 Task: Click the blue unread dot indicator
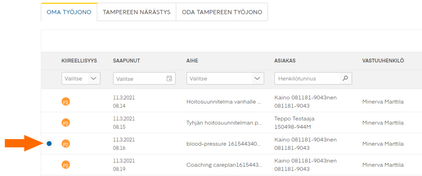(49, 144)
